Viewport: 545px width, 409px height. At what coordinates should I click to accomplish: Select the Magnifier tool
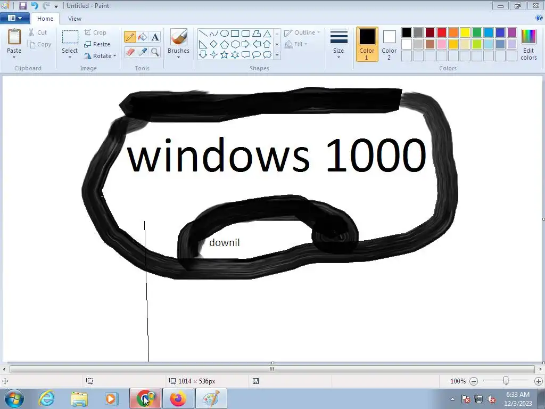coord(155,52)
